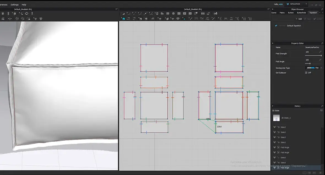325x175 pixels.
Task: Choose the Rectangle pattern tool
Action: click(x=168, y=13)
